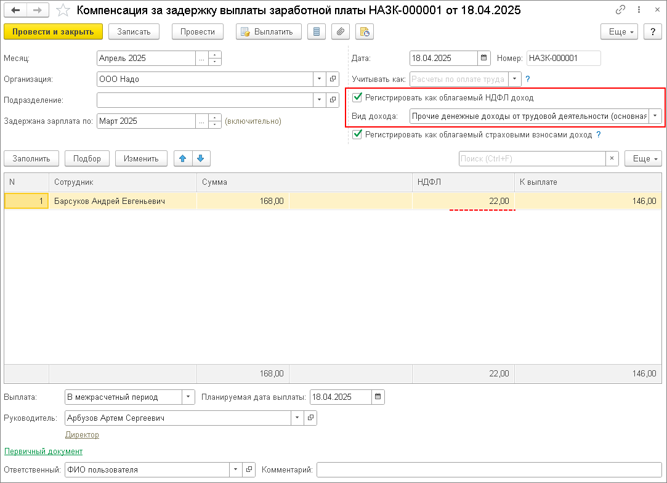This screenshot has height=483, width=667.
Task: Sort by the НДФЛ column header
Action: (463, 182)
